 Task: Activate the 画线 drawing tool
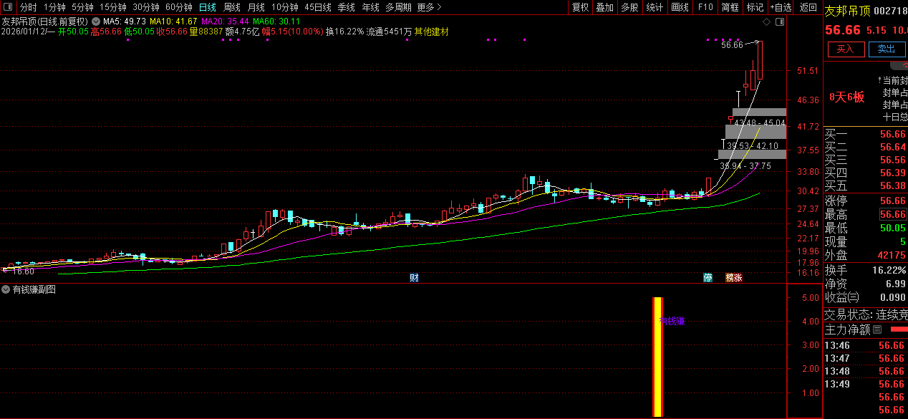(x=680, y=7)
